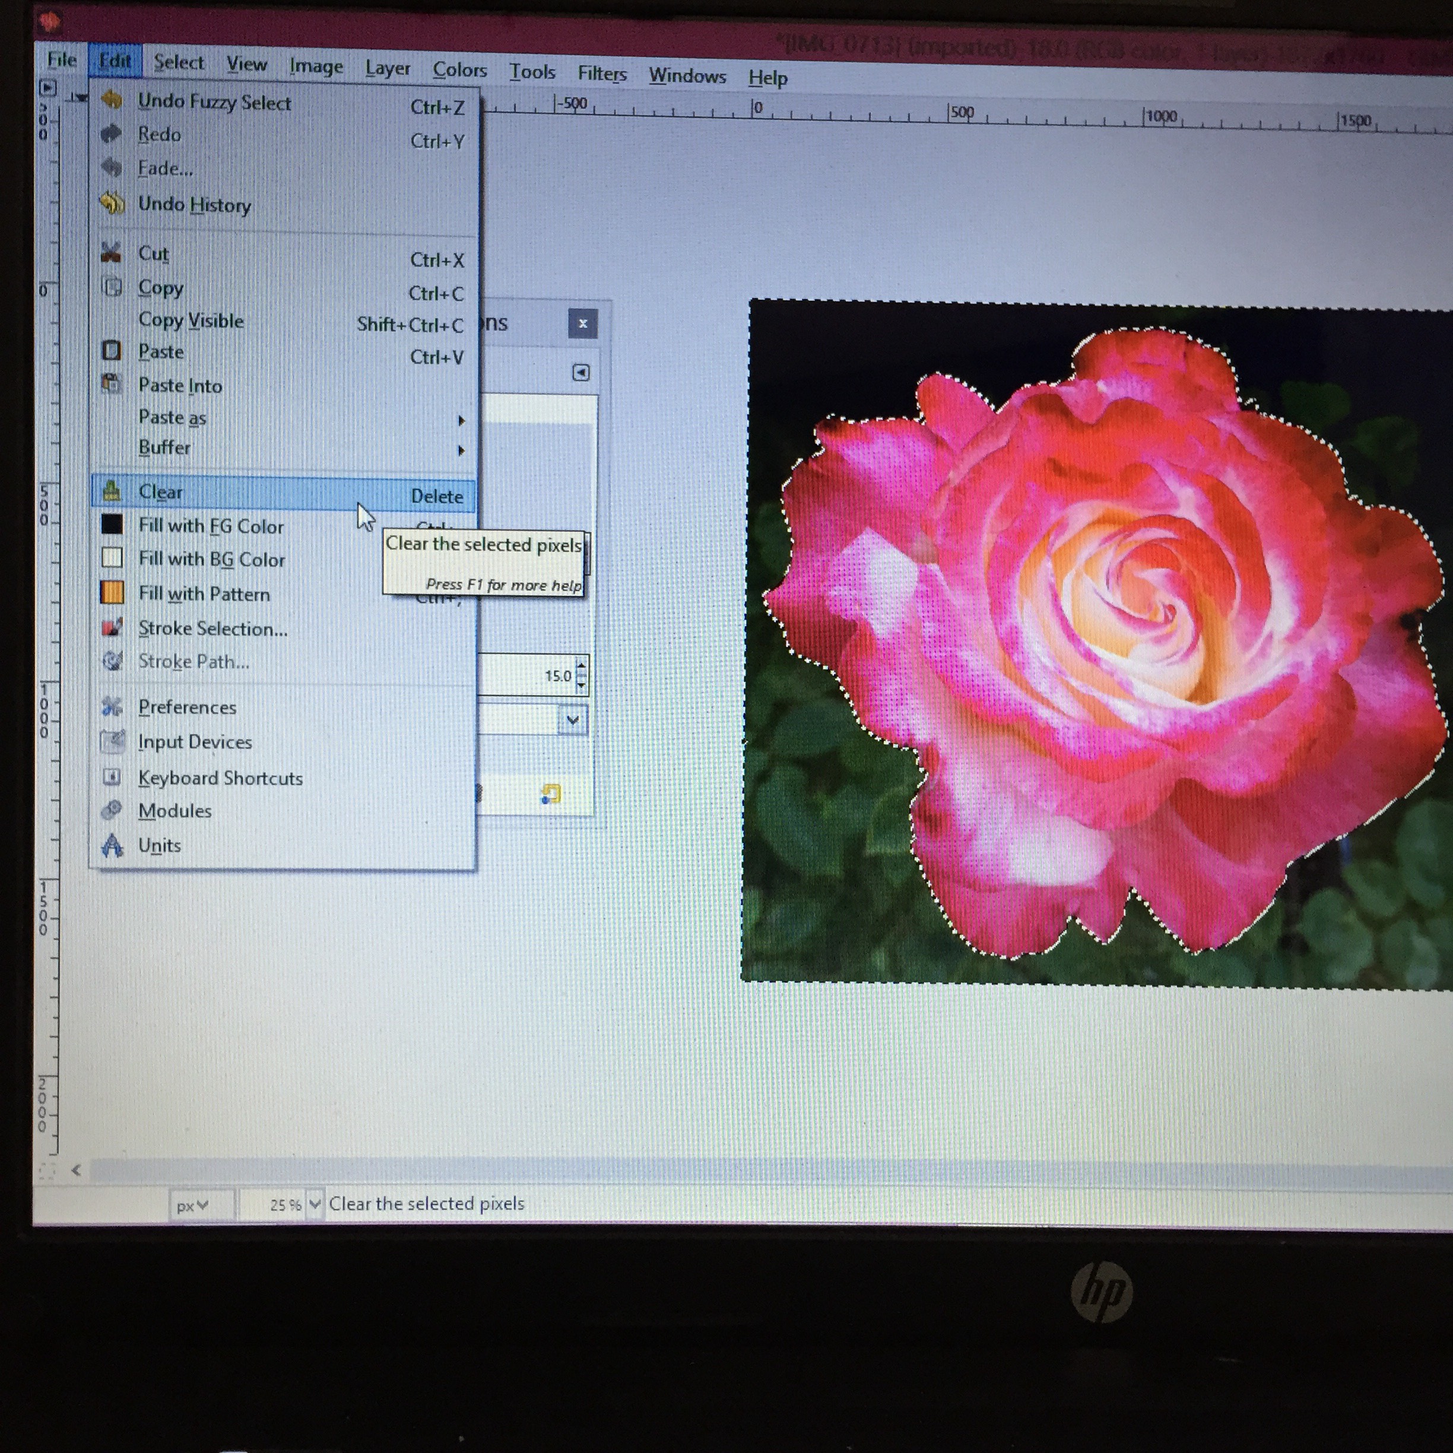Click the Cut scissors icon
This screenshot has height=1453, width=1453.
pos(112,252)
